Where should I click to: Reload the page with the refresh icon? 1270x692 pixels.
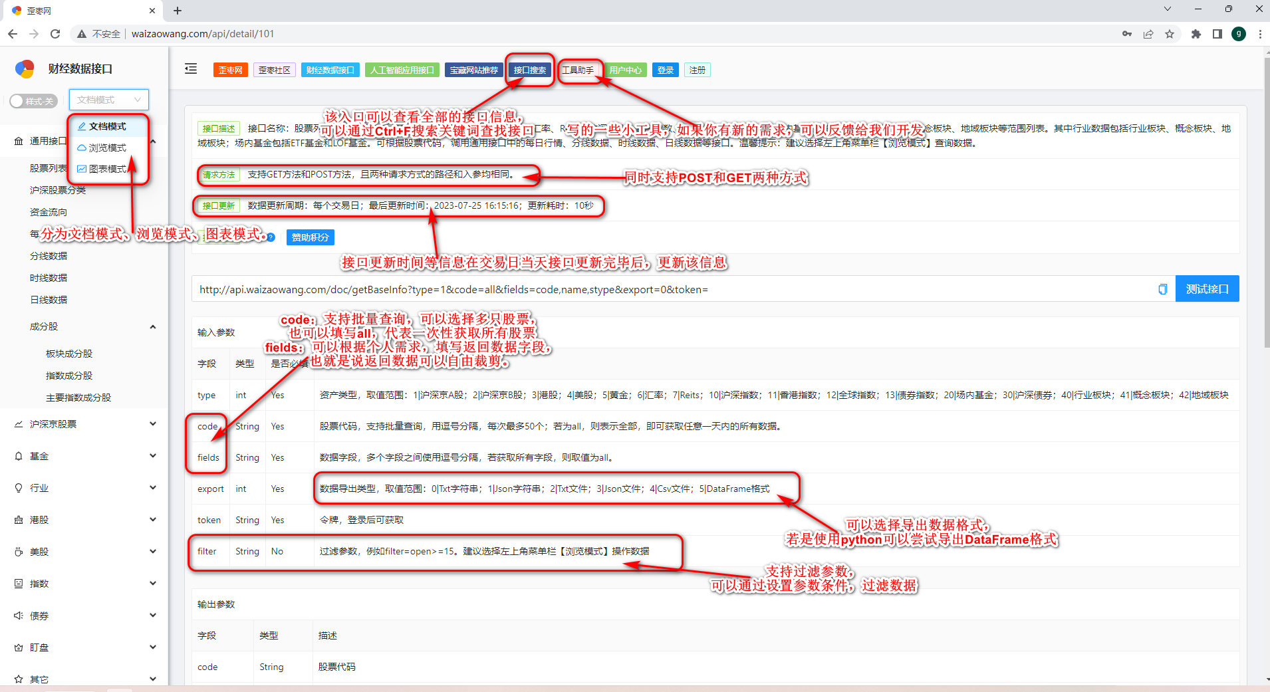point(55,34)
